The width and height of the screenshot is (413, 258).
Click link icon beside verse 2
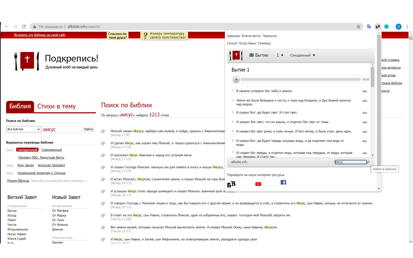tap(365, 101)
